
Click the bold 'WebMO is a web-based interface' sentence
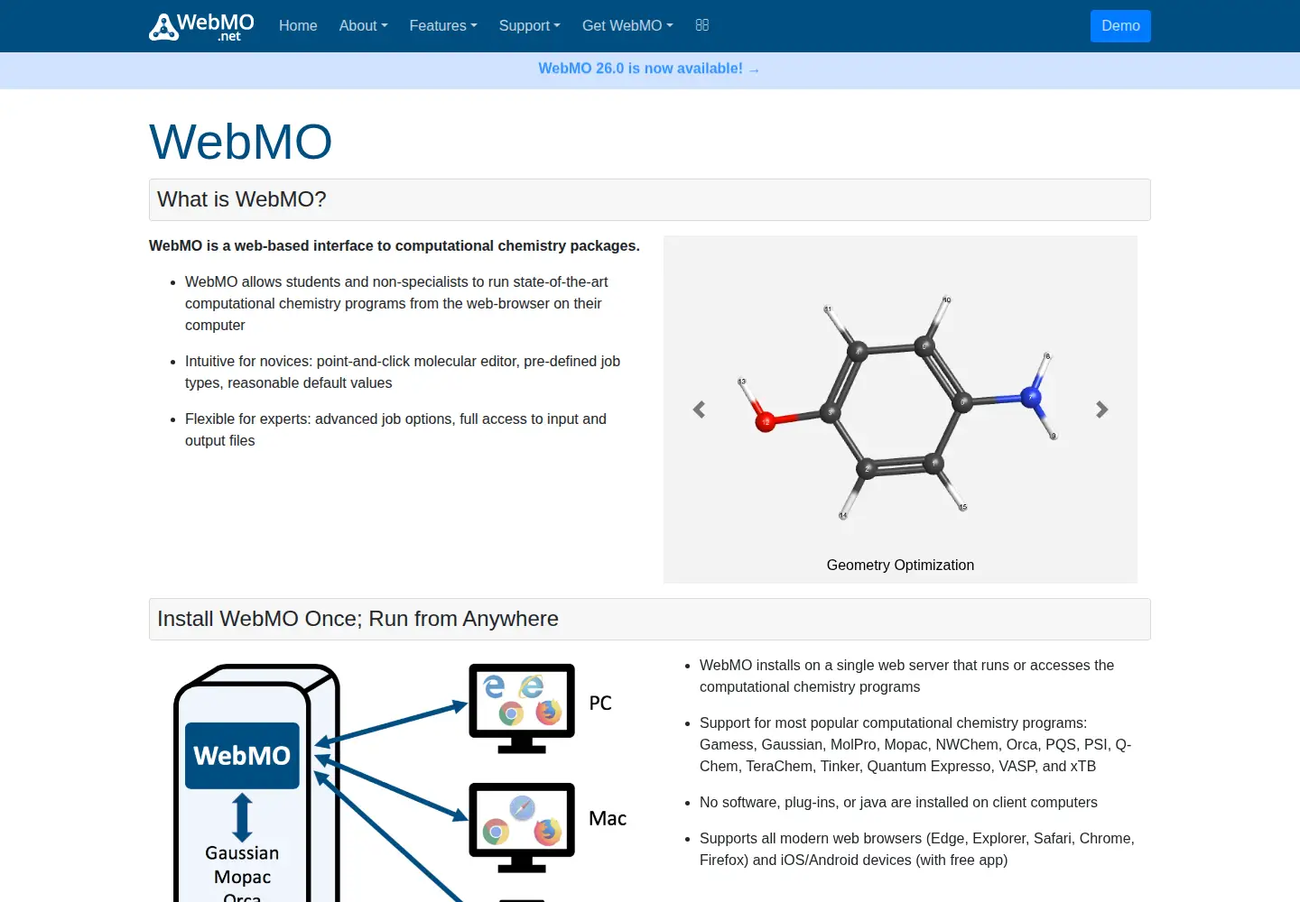tap(395, 245)
